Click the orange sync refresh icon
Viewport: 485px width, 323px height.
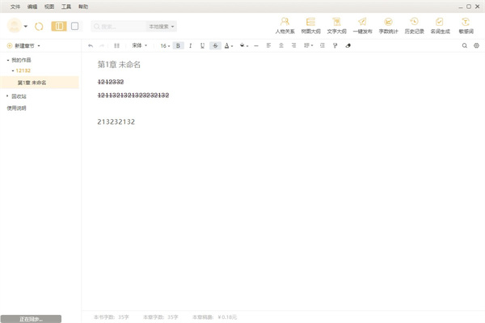[x=39, y=27]
